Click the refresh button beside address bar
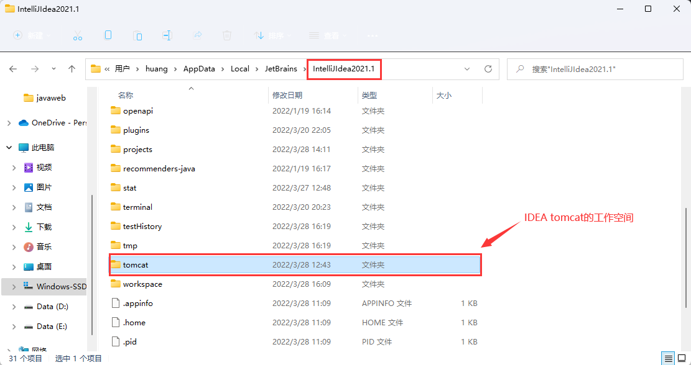Viewport: 691px width, 365px height. tap(488, 69)
